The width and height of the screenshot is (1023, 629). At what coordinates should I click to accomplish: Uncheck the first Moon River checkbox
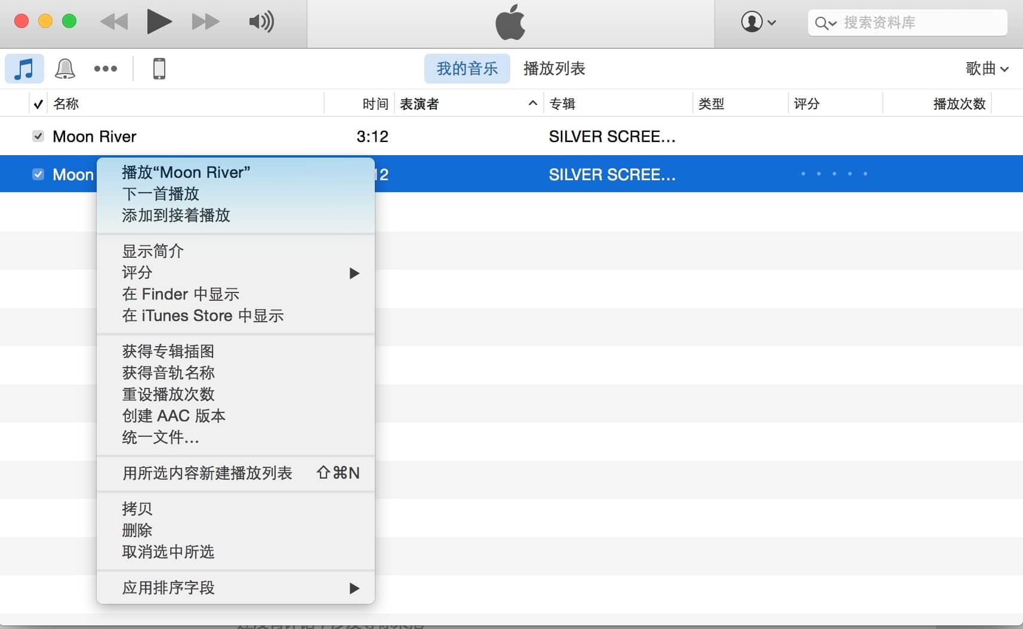(x=38, y=136)
